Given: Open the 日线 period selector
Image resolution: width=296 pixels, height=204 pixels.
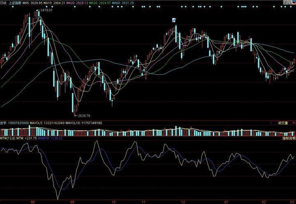Looking at the screenshot, I should pos(4,2).
